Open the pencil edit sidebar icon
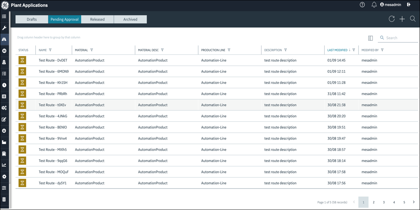The image size is (420, 210). click(4, 120)
